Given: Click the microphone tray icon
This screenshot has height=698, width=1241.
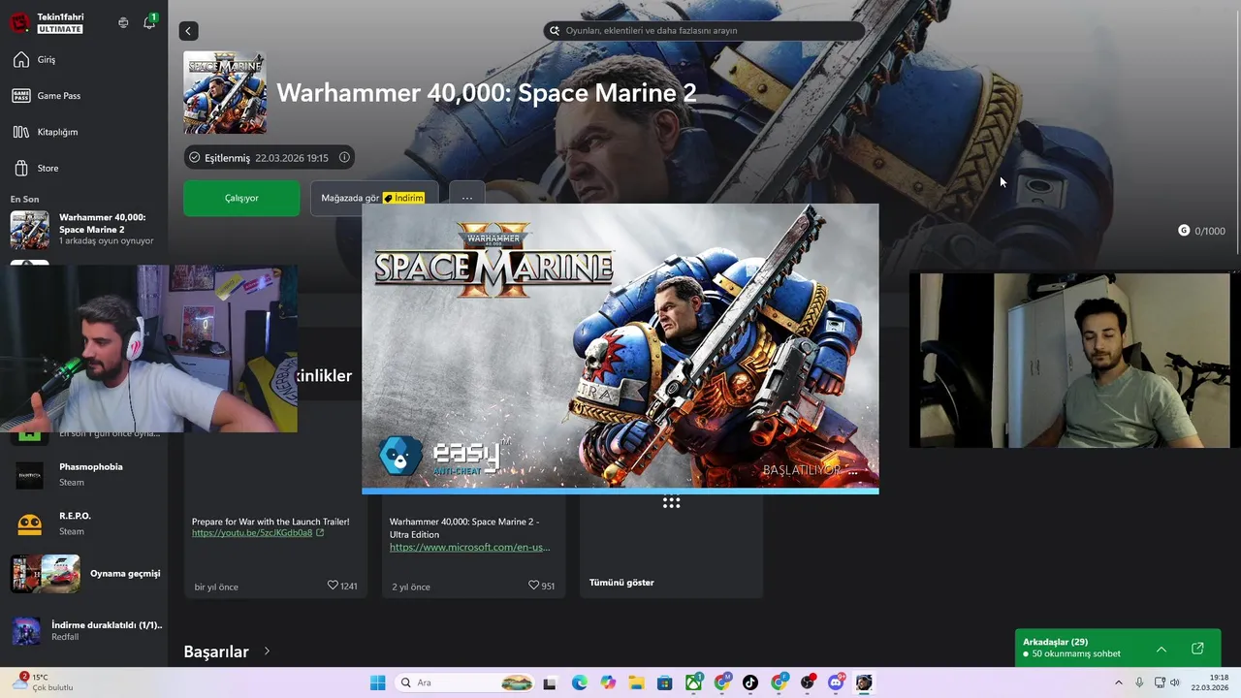Looking at the screenshot, I should [1139, 682].
